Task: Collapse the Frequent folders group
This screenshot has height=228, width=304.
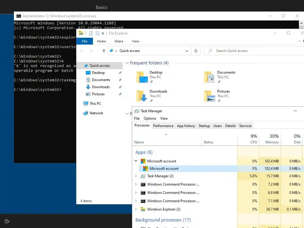Action: pyautogui.click(x=127, y=63)
